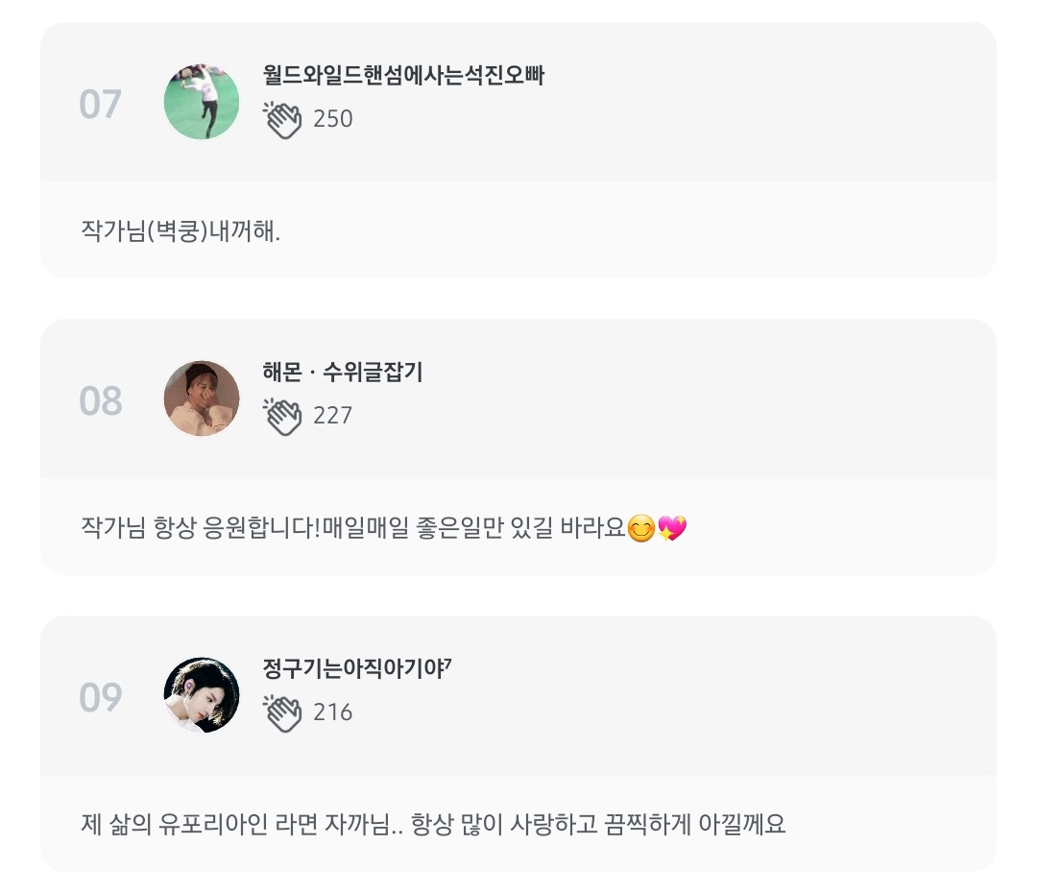Select the rank number 08
1037x893 pixels.
(x=101, y=401)
